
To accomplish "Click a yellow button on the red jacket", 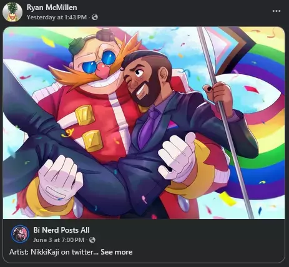I will (85, 115).
